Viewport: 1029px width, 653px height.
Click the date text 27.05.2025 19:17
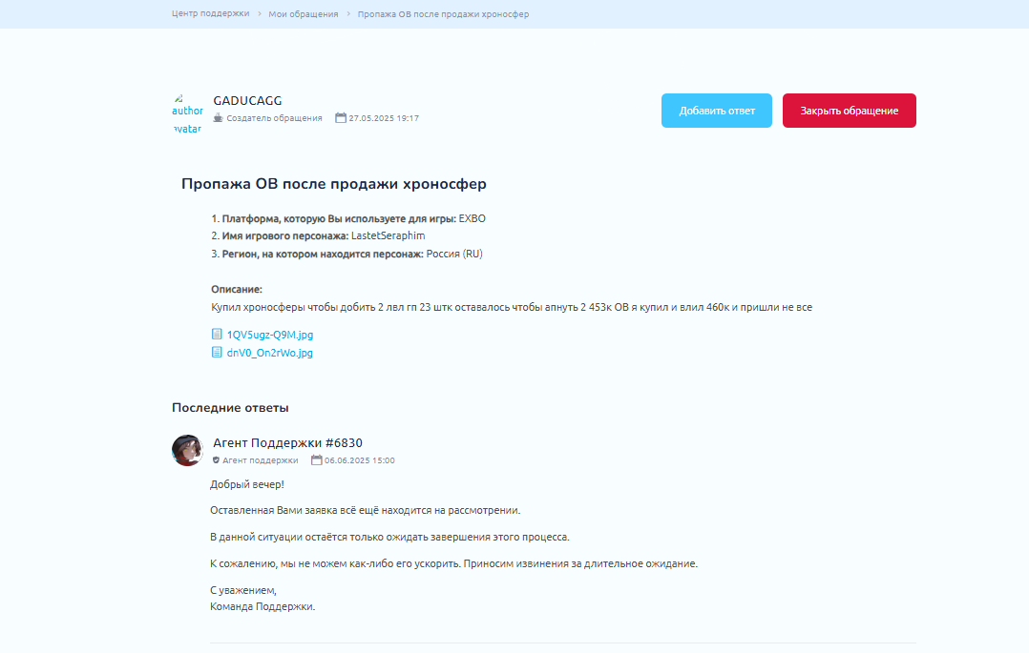click(x=384, y=118)
